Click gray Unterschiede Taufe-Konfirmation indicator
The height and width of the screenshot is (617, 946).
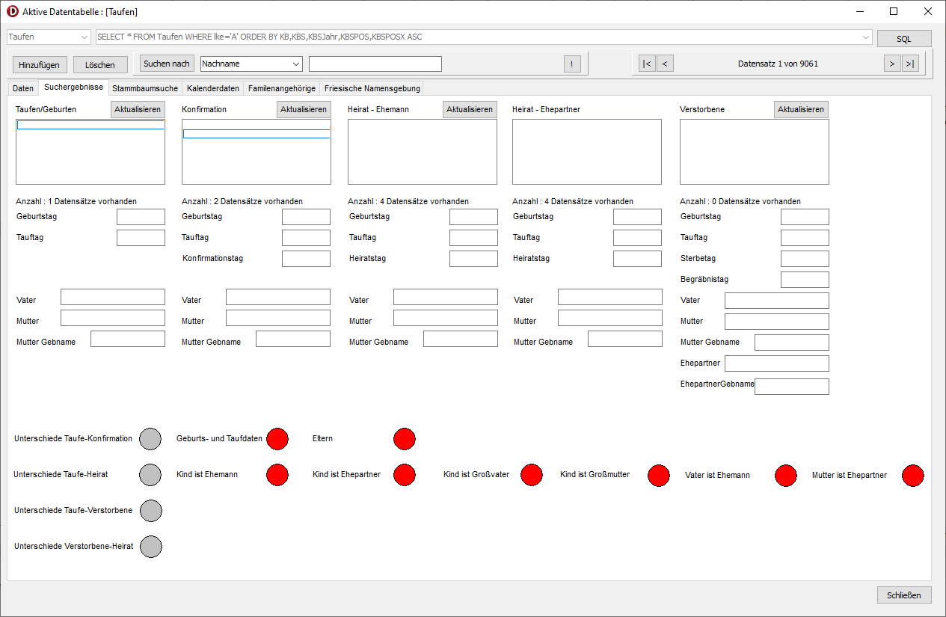[151, 439]
